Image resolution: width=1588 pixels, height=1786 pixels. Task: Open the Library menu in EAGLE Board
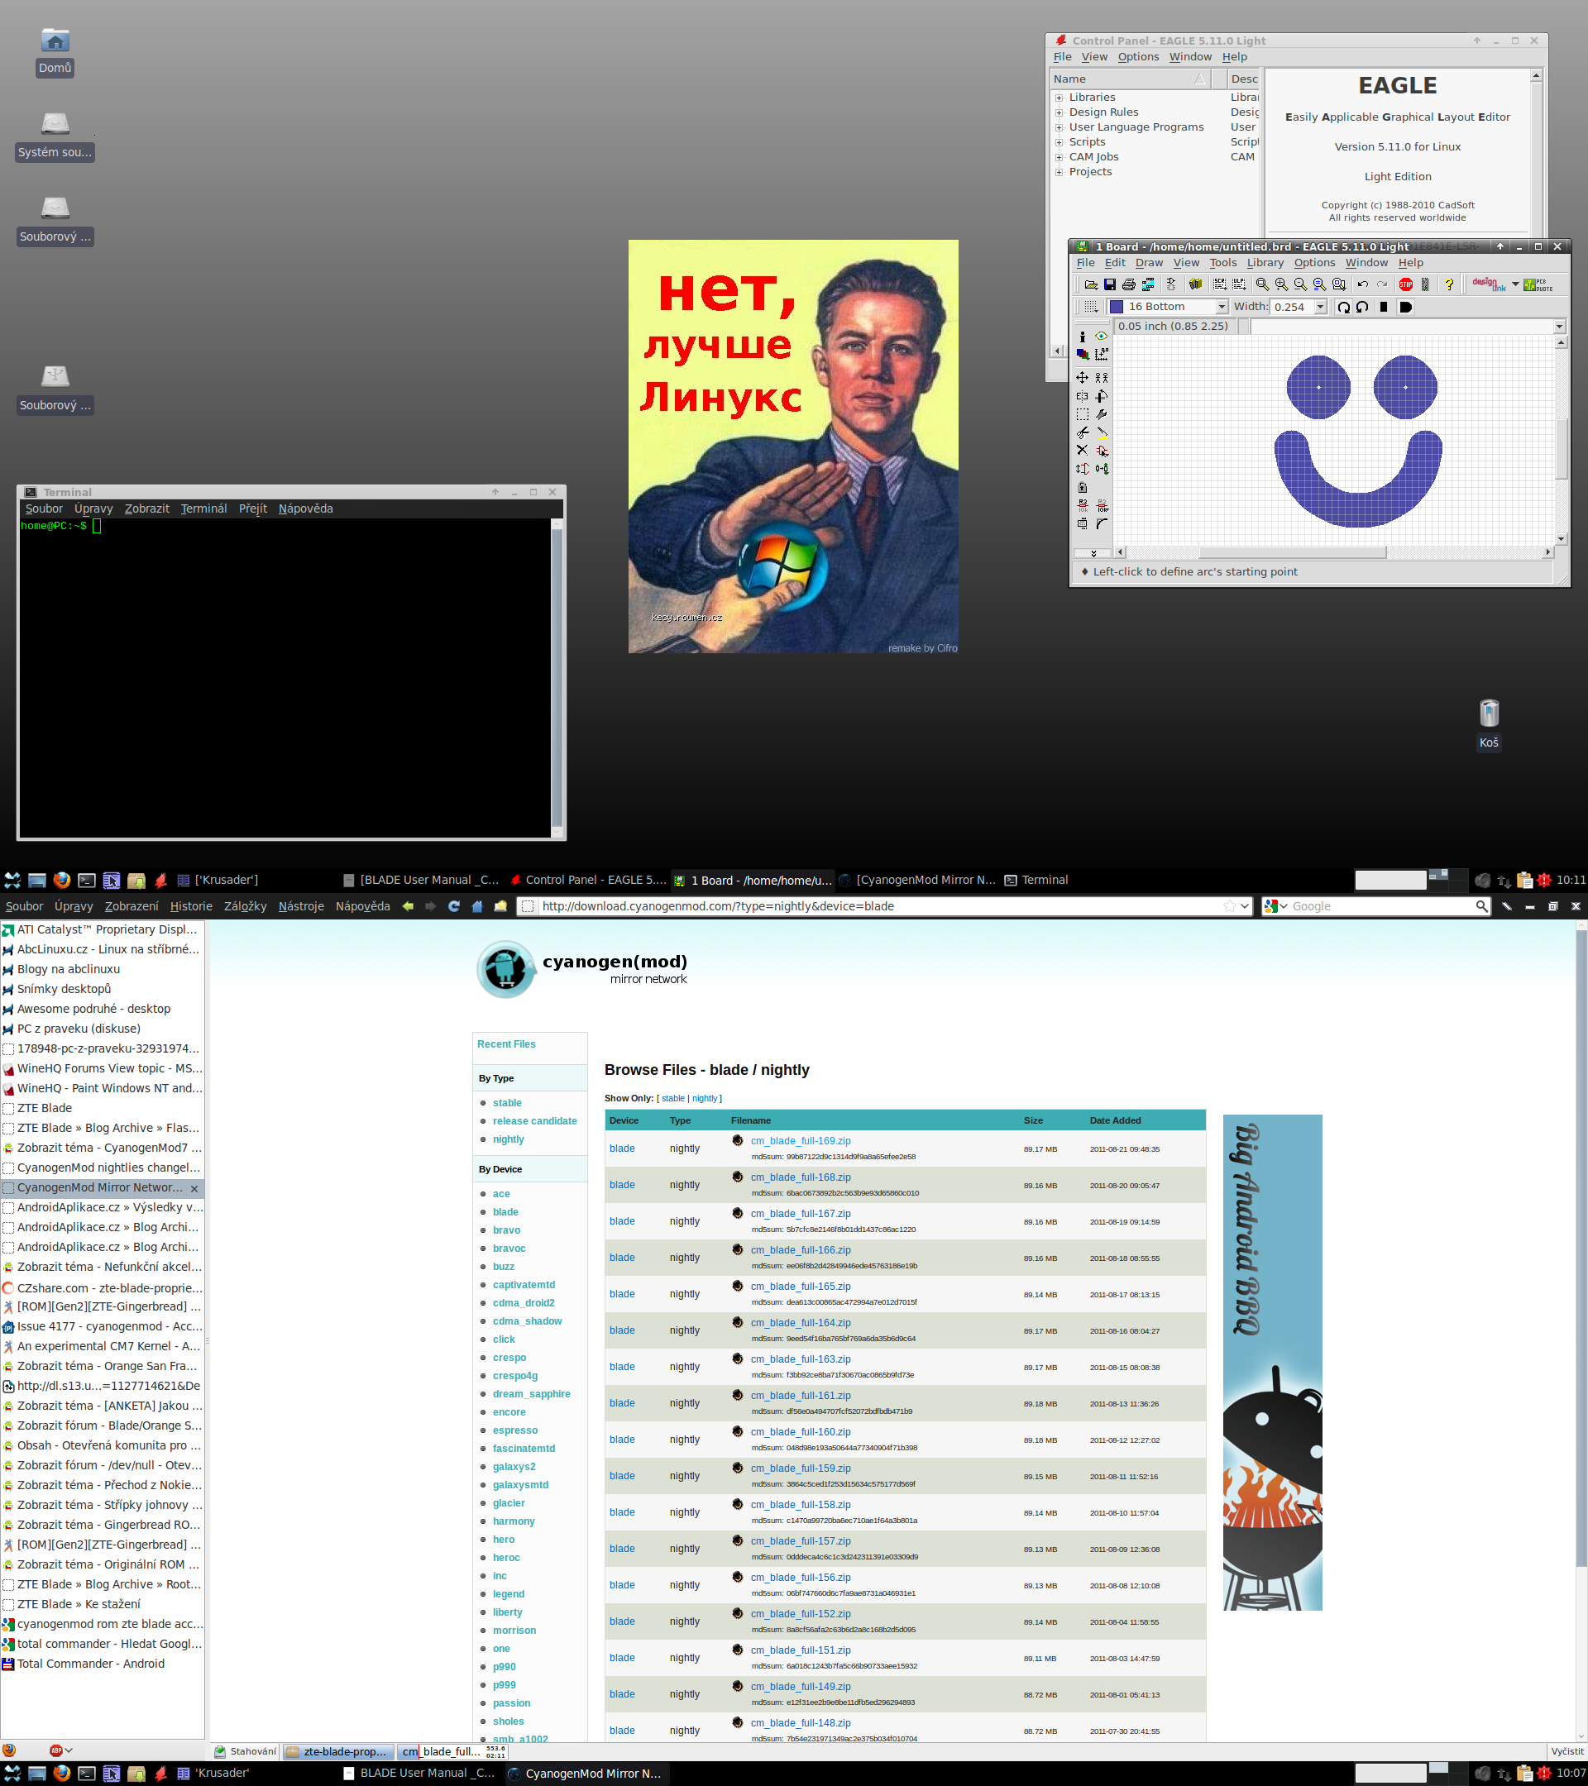[1265, 262]
